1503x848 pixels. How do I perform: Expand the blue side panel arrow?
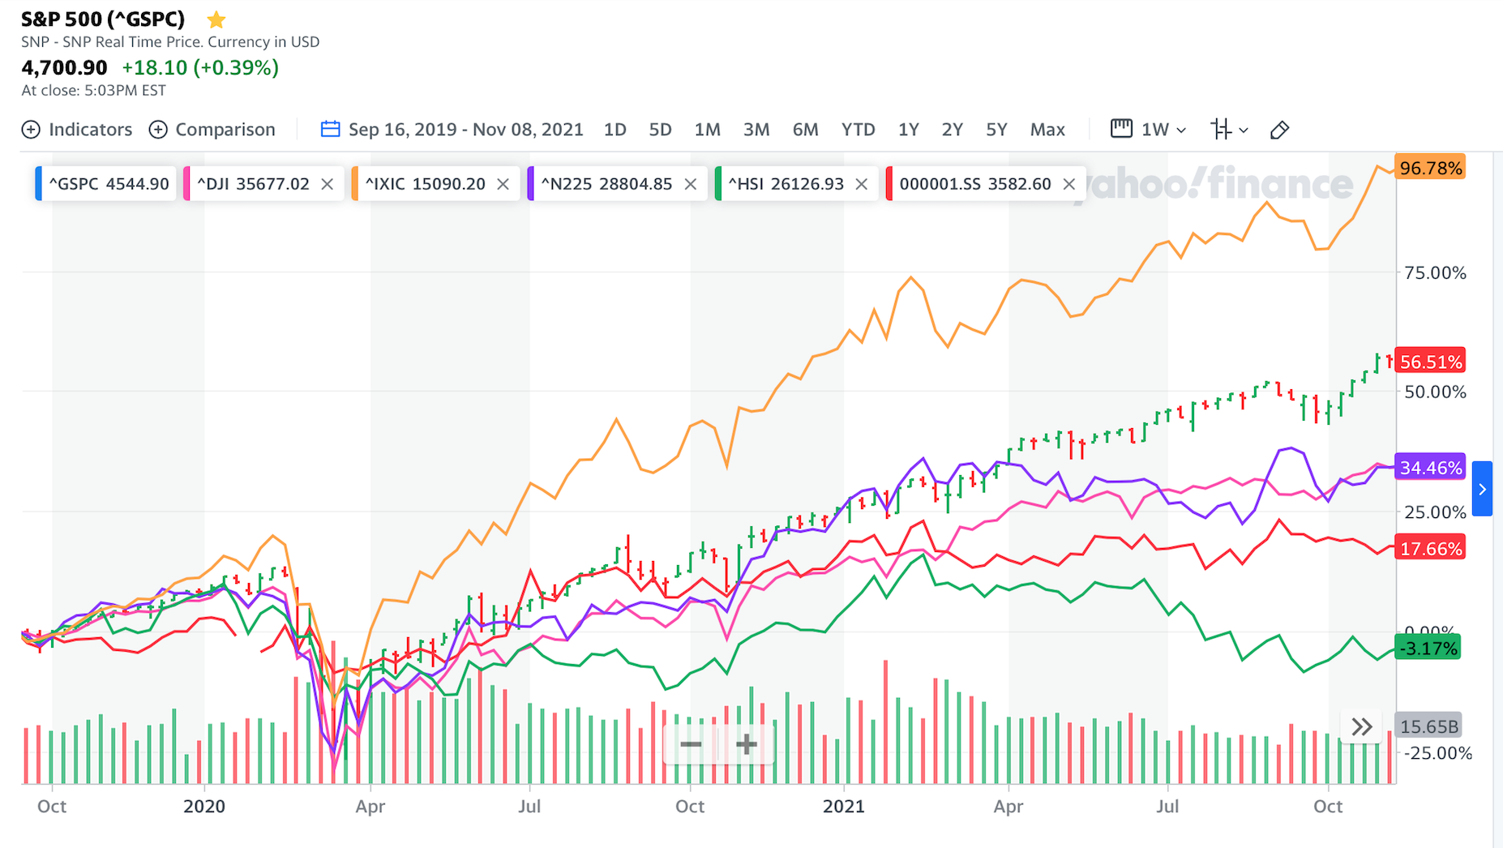click(1482, 489)
